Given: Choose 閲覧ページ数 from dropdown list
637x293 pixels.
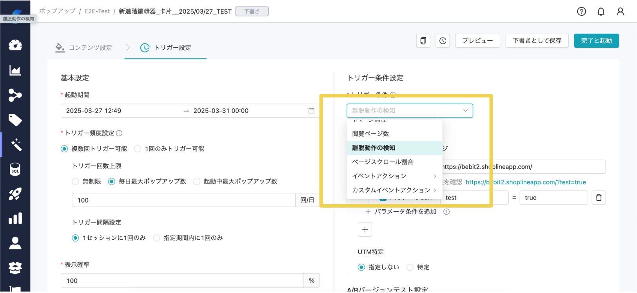Looking at the screenshot, I should click(x=394, y=134).
